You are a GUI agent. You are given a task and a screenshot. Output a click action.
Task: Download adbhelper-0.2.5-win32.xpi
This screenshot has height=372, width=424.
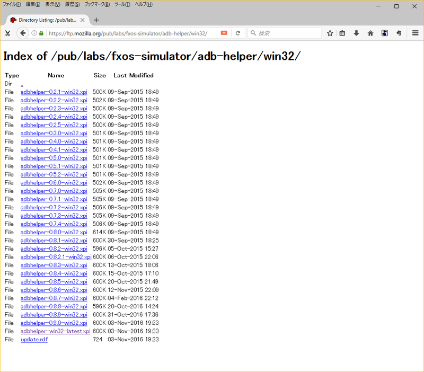[x=54, y=125]
